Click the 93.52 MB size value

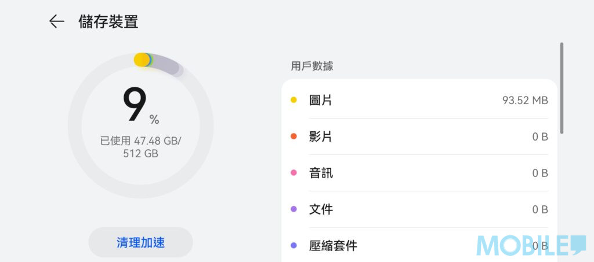coord(525,101)
